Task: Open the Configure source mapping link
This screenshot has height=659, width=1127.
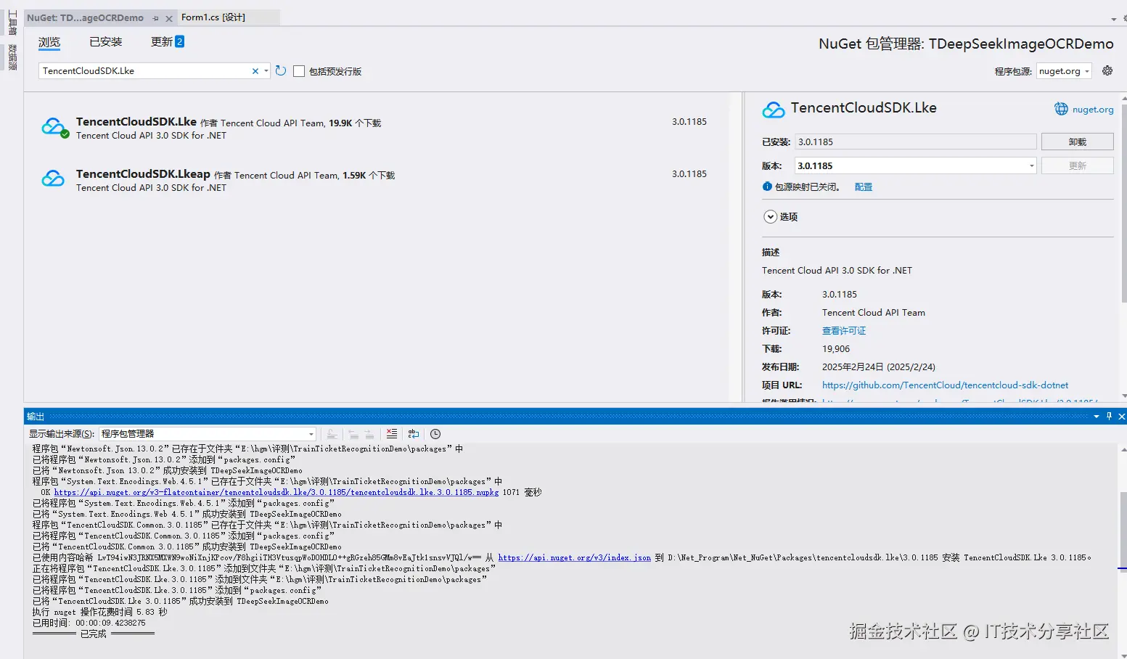Action: 864,187
